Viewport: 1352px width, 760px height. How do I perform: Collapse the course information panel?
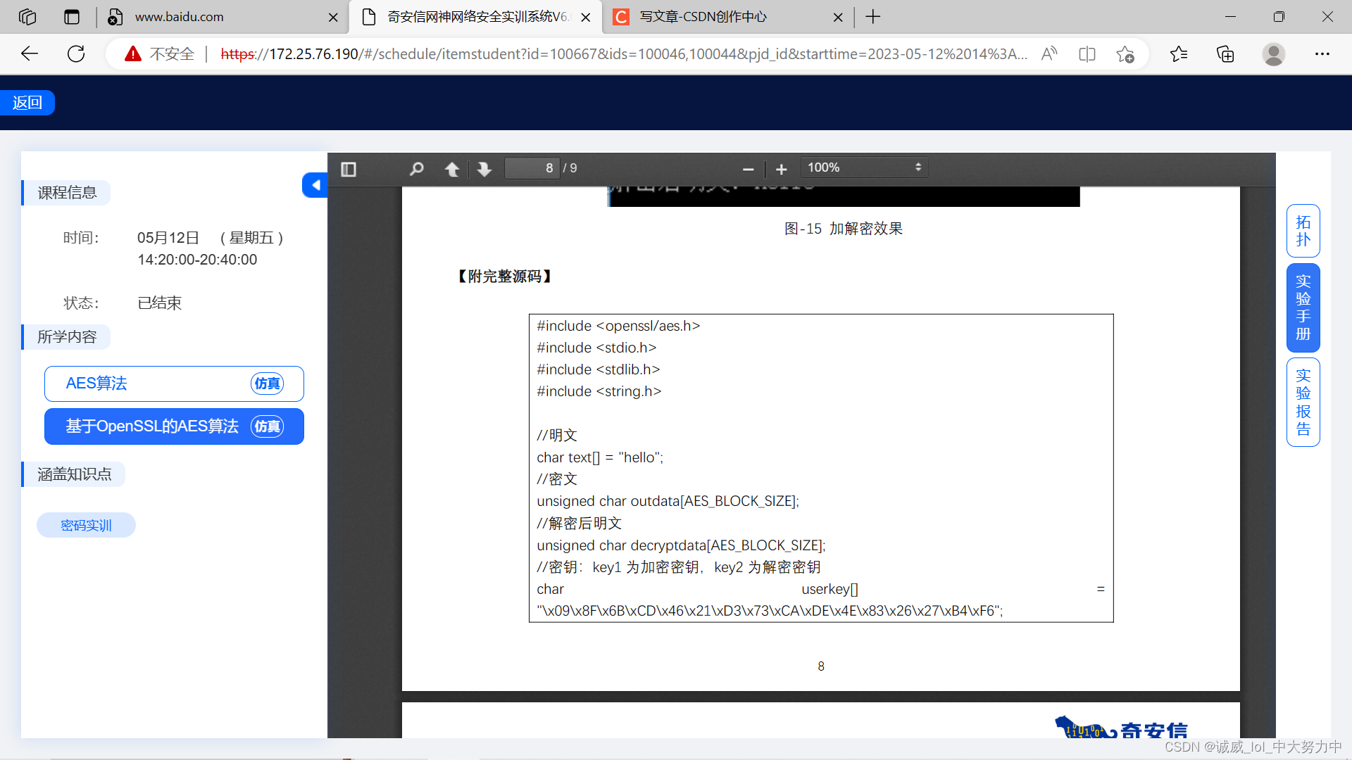315,185
